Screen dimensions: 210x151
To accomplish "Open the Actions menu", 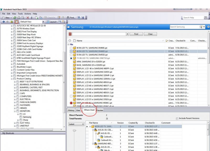I will coord(28,14).
